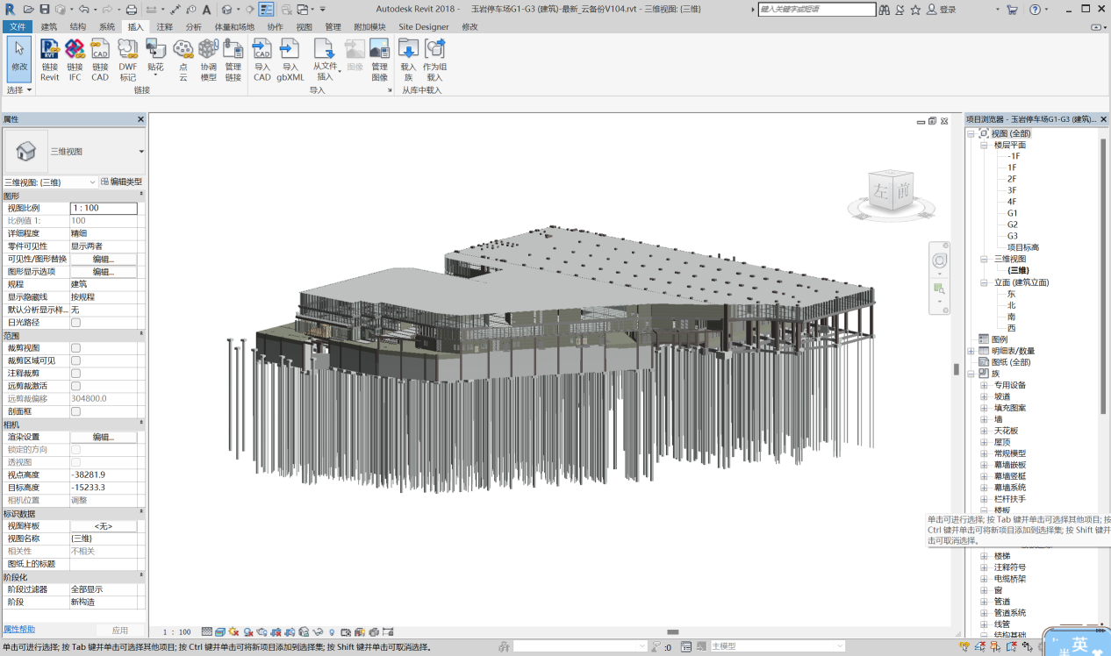The image size is (1111, 656).
Task: Click the 链接 Revit (Link Revit) icon
Action: 50,60
